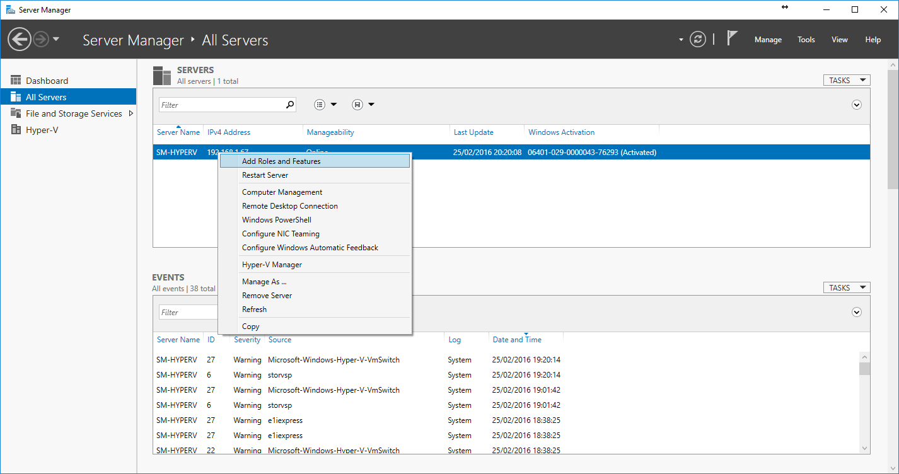
Task: Click the All Servers sidebar icon
Action: click(x=16, y=97)
